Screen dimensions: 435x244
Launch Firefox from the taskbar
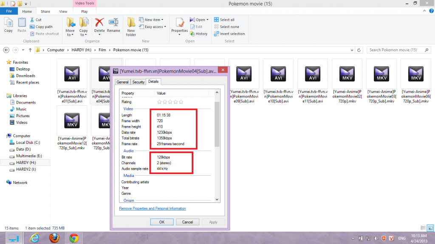click(x=54, y=238)
